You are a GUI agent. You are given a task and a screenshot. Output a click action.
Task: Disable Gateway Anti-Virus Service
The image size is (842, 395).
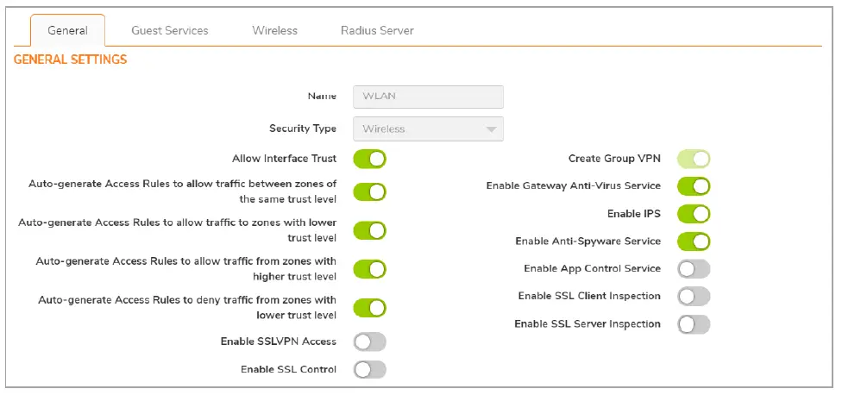694,185
